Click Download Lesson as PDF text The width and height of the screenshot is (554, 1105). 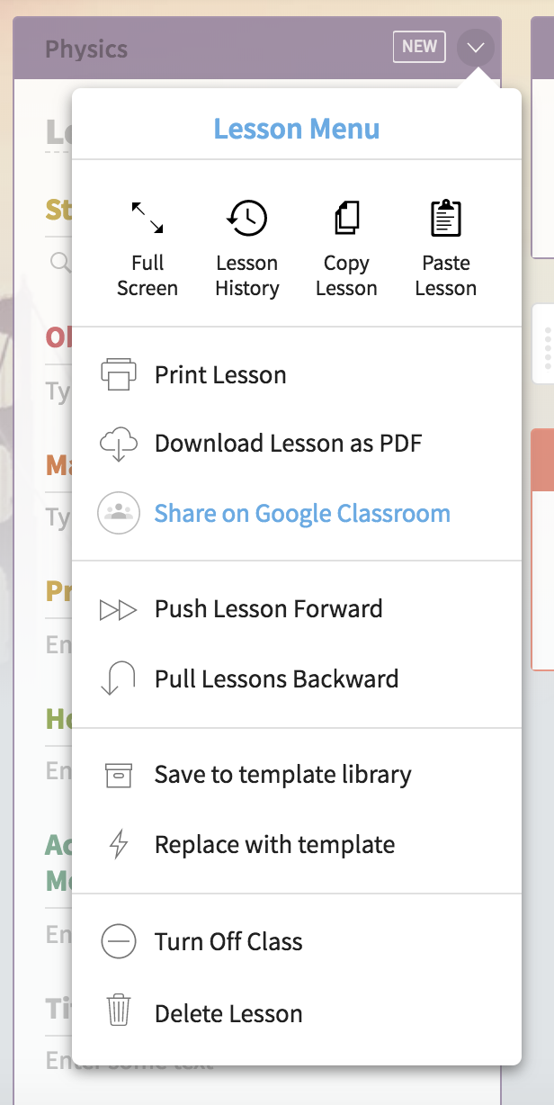(289, 443)
